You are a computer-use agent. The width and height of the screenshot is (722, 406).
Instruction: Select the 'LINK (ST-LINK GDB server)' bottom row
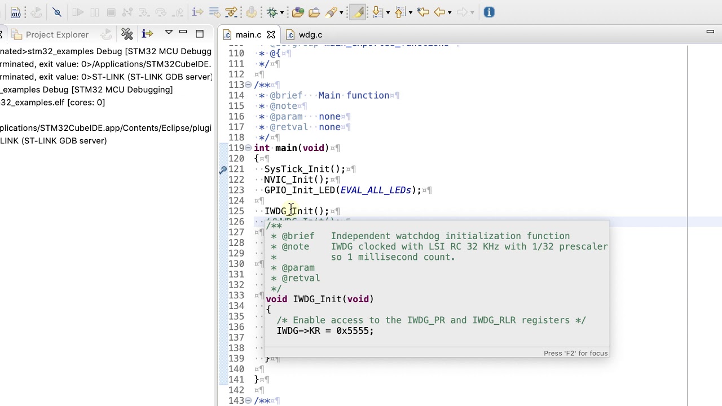(54, 140)
